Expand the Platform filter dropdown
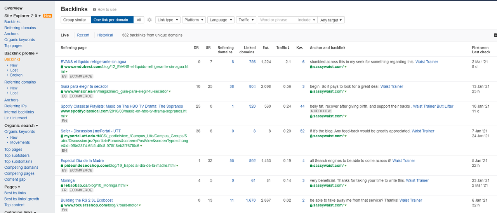This screenshot has height=213, width=497. click(194, 20)
